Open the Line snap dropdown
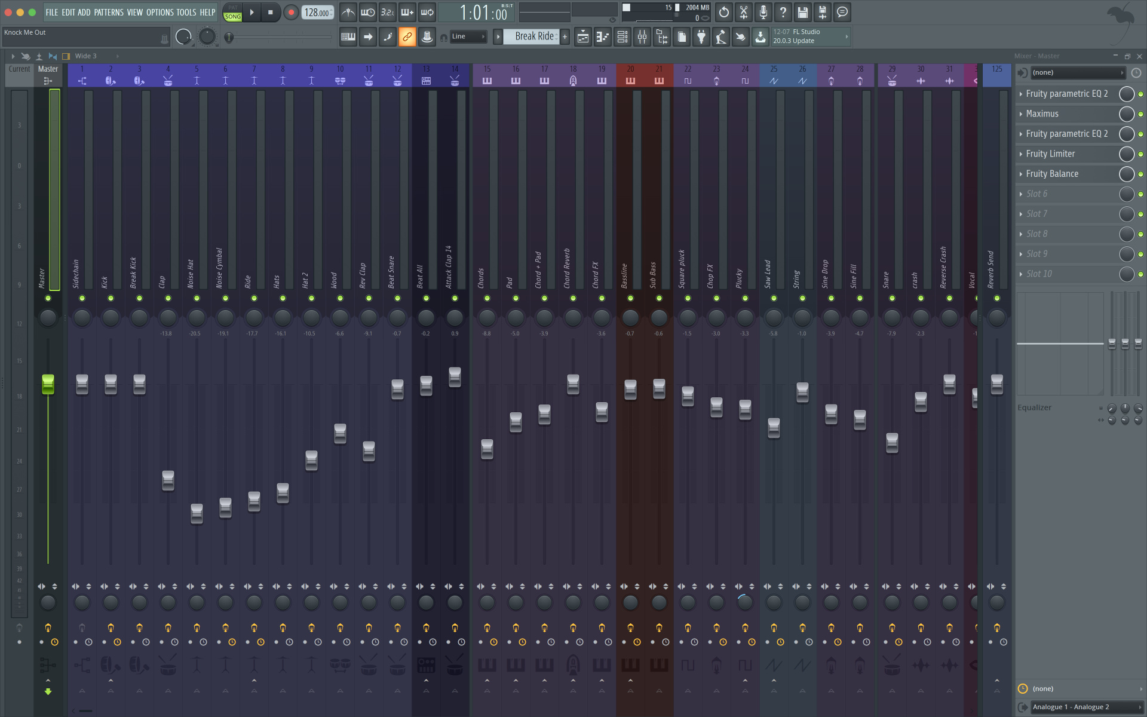 click(x=468, y=37)
